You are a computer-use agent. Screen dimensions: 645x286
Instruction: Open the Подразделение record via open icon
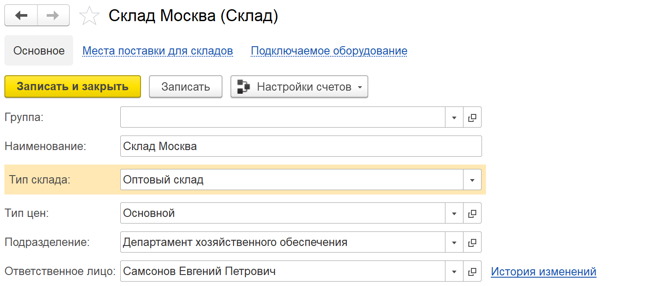click(x=472, y=242)
